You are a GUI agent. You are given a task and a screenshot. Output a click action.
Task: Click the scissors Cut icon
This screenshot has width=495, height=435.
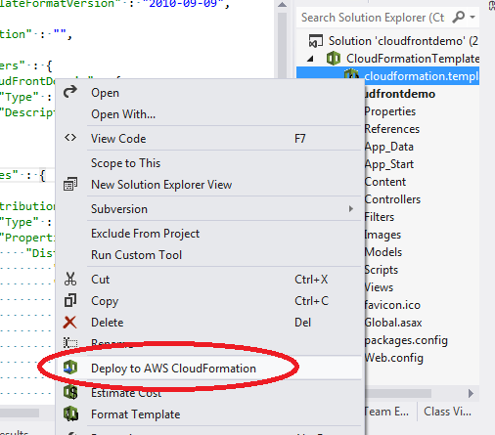coord(70,279)
